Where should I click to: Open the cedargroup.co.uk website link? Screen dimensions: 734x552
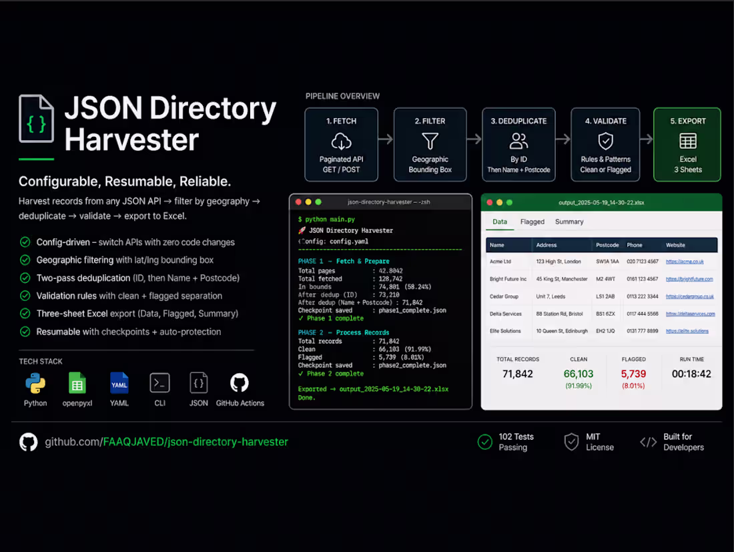689,296
